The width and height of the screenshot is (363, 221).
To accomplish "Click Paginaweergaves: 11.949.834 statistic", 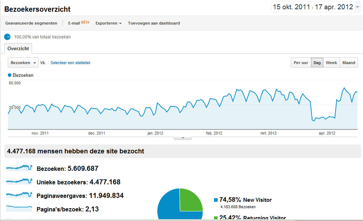I will point(80,195).
